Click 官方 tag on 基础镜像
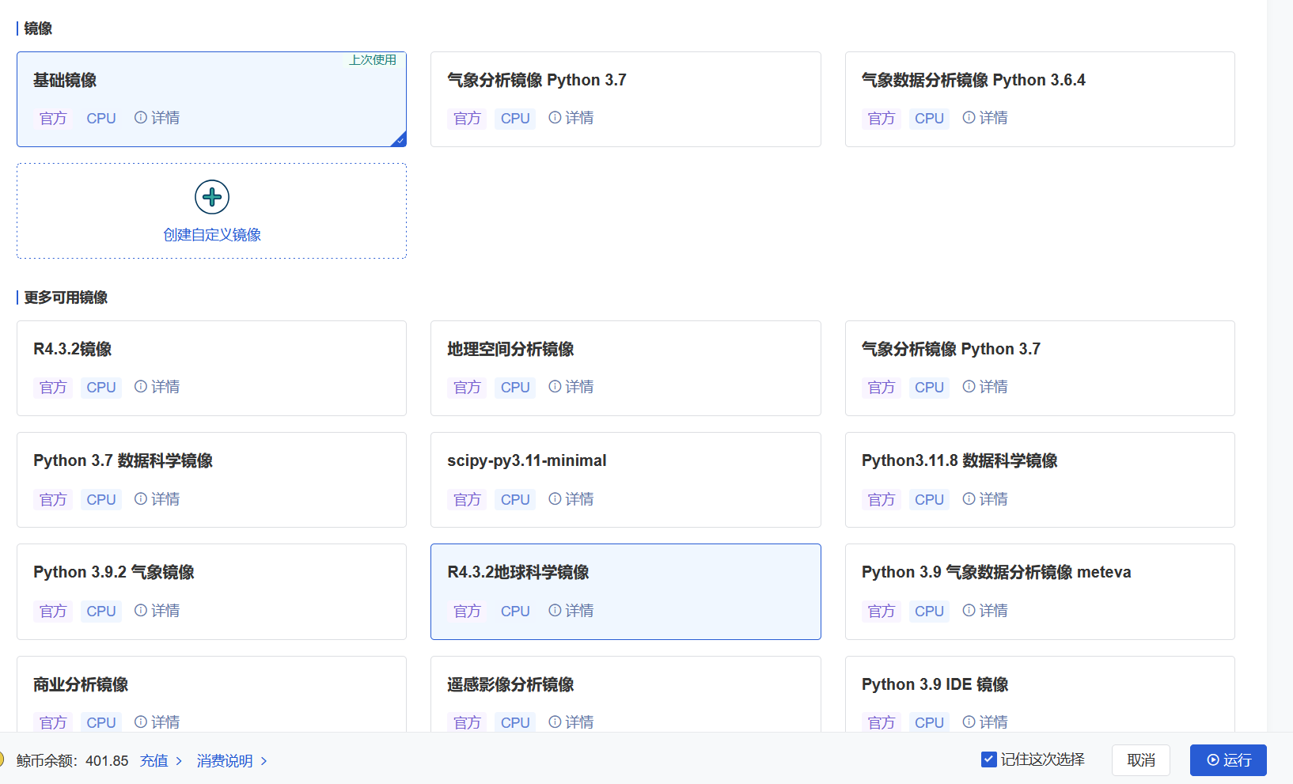Screen dimensions: 1293x784 click(x=53, y=119)
